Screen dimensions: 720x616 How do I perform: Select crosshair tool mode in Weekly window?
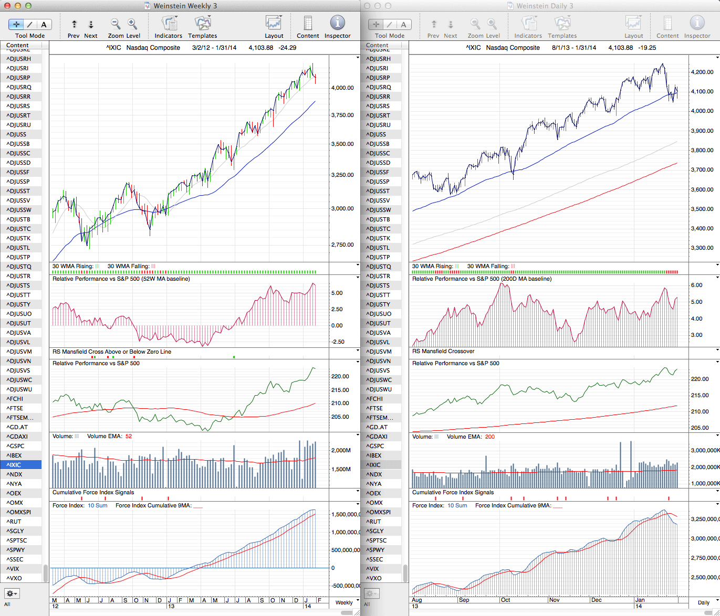16,25
